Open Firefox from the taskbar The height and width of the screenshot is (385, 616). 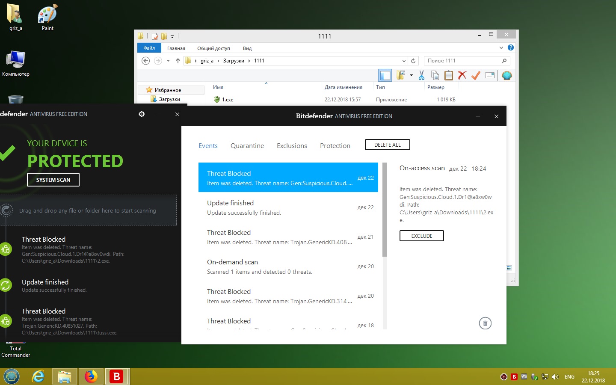91,376
